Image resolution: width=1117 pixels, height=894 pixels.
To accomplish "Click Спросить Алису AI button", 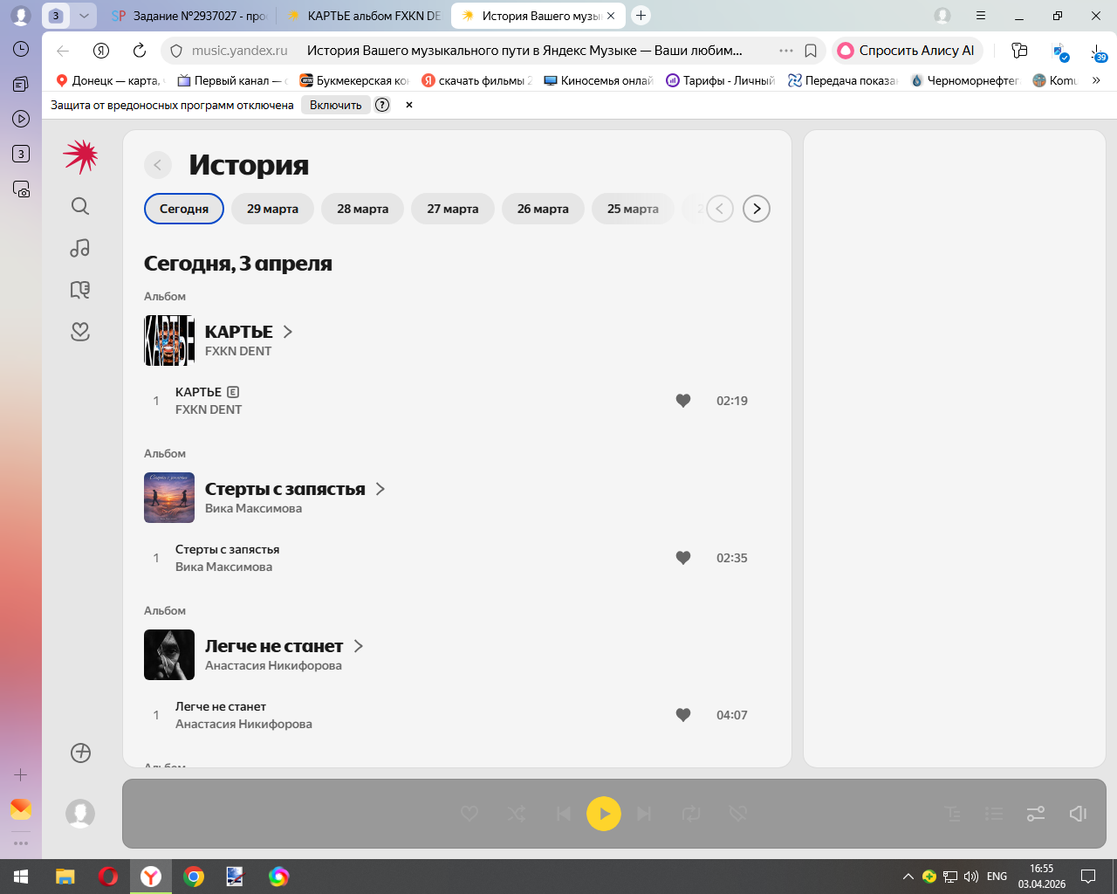I will (x=908, y=51).
